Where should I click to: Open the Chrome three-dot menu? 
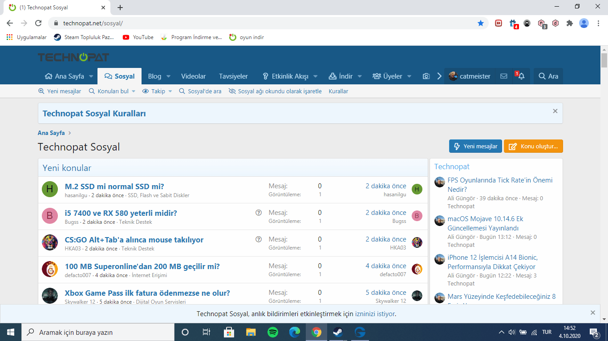(598, 23)
